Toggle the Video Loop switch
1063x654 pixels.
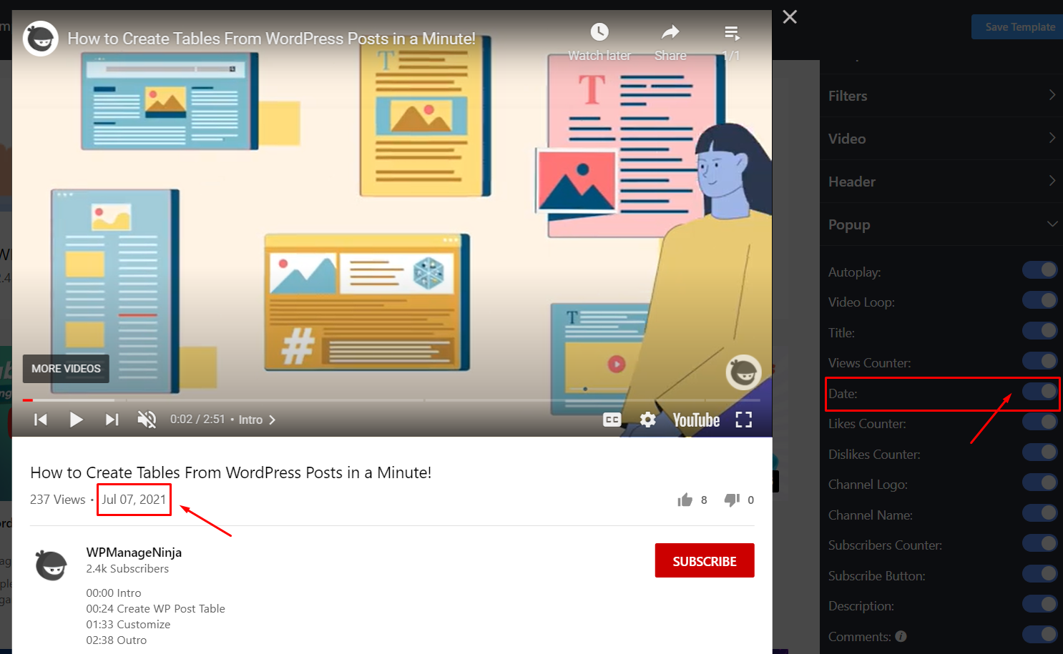coord(1040,300)
